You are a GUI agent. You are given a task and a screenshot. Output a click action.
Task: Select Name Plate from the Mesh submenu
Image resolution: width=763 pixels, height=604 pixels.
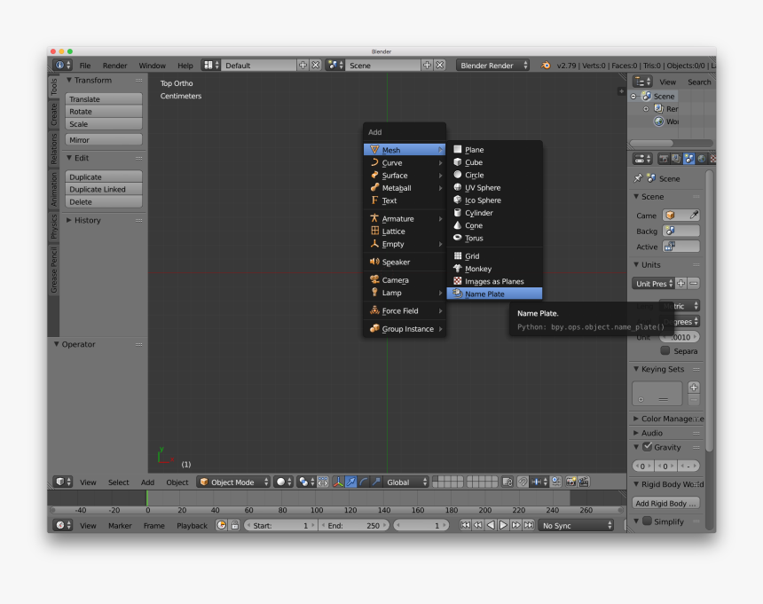494,294
